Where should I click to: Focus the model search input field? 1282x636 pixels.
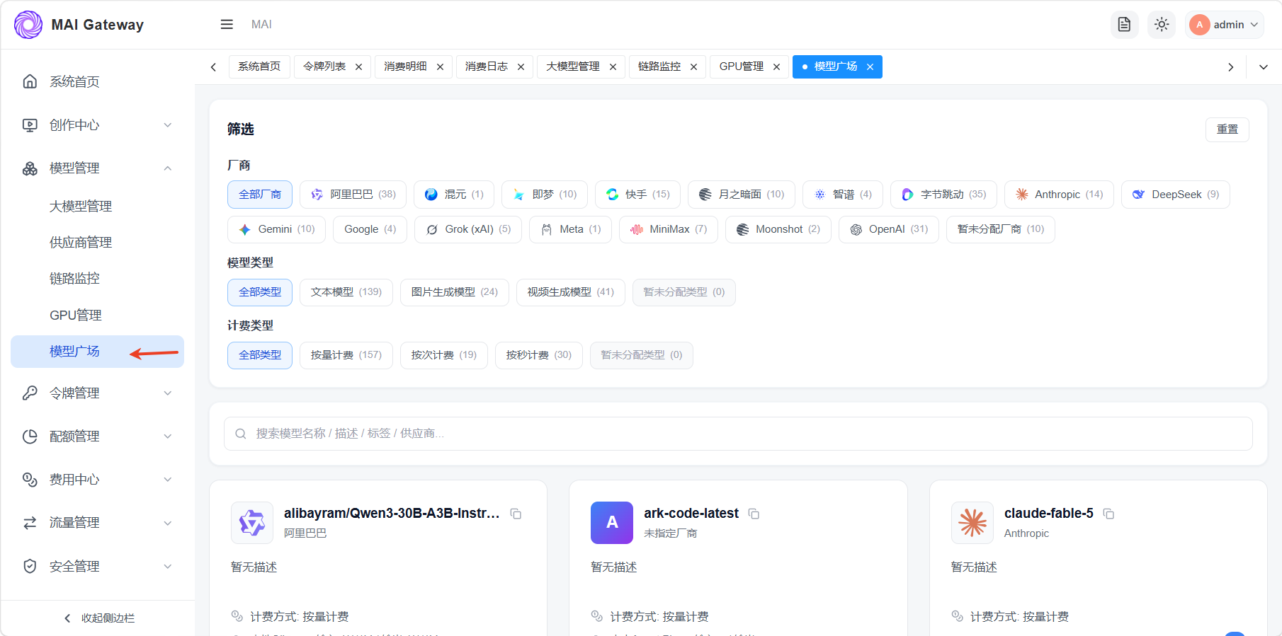coord(738,434)
